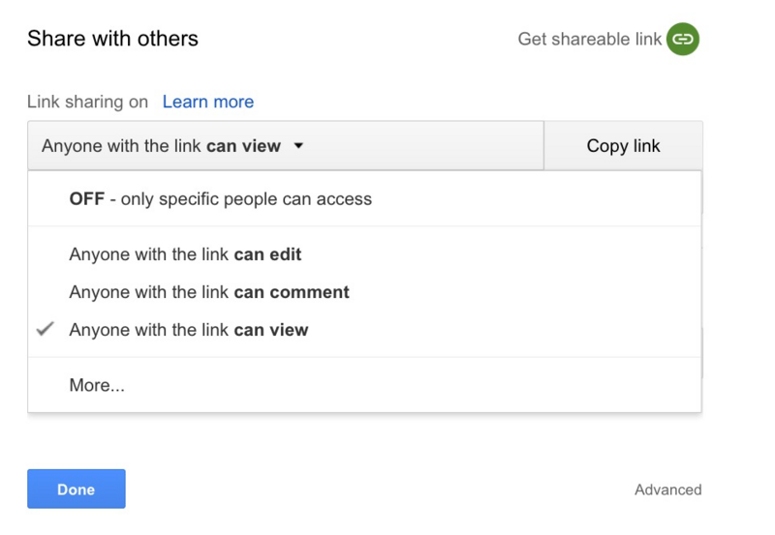Click the Get shareable link text
The width and height of the screenshot is (775, 535).
[590, 40]
